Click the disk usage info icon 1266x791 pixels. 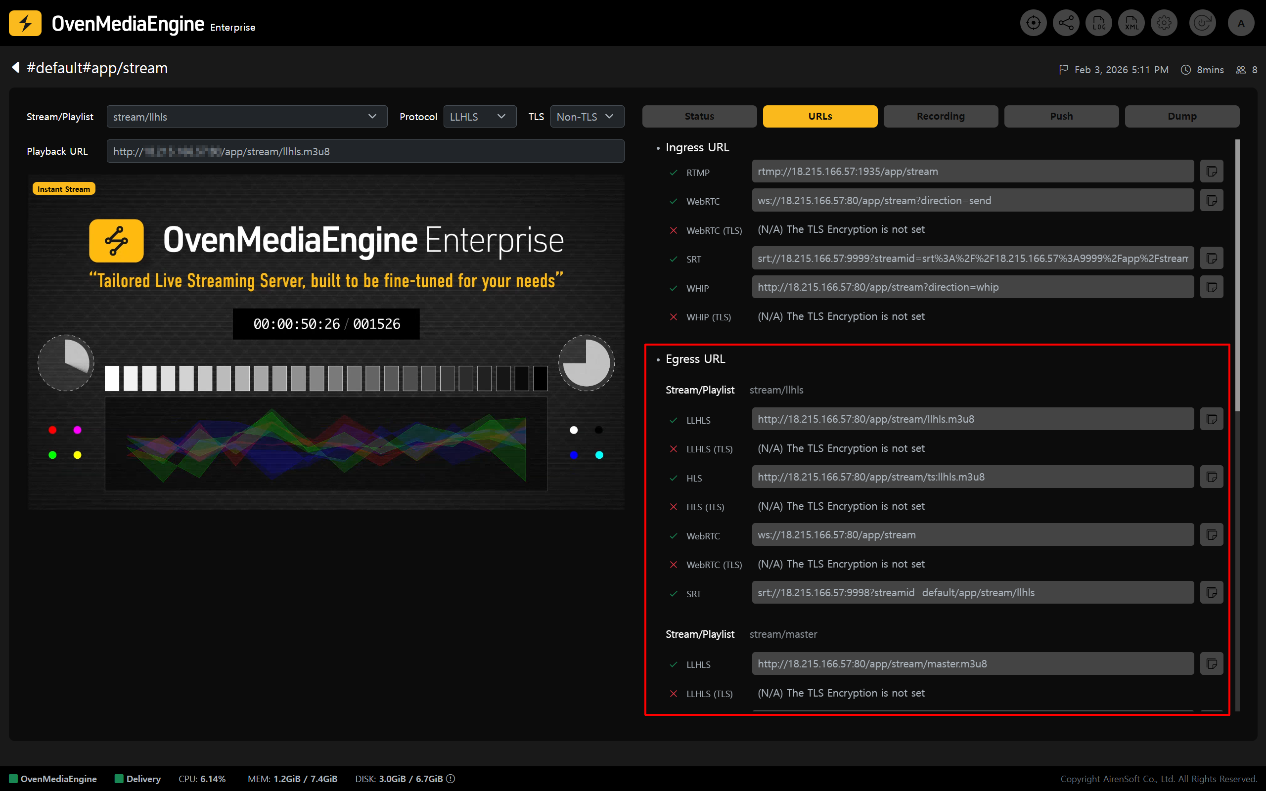tap(451, 779)
